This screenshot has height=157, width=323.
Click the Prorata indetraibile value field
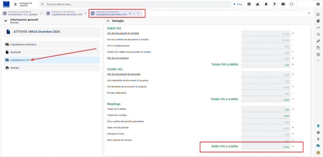click(266, 93)
